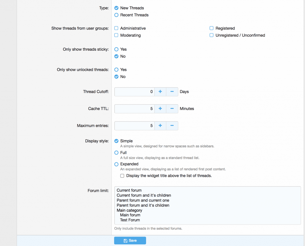Decrease the Thread Cutoff days value

click(172, 92)
